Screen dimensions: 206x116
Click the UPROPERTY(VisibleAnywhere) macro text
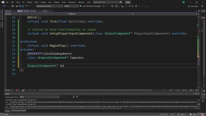click(x=50, y=54)
